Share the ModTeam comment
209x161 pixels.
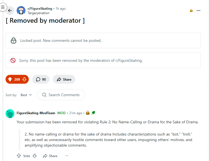(50, 156)
